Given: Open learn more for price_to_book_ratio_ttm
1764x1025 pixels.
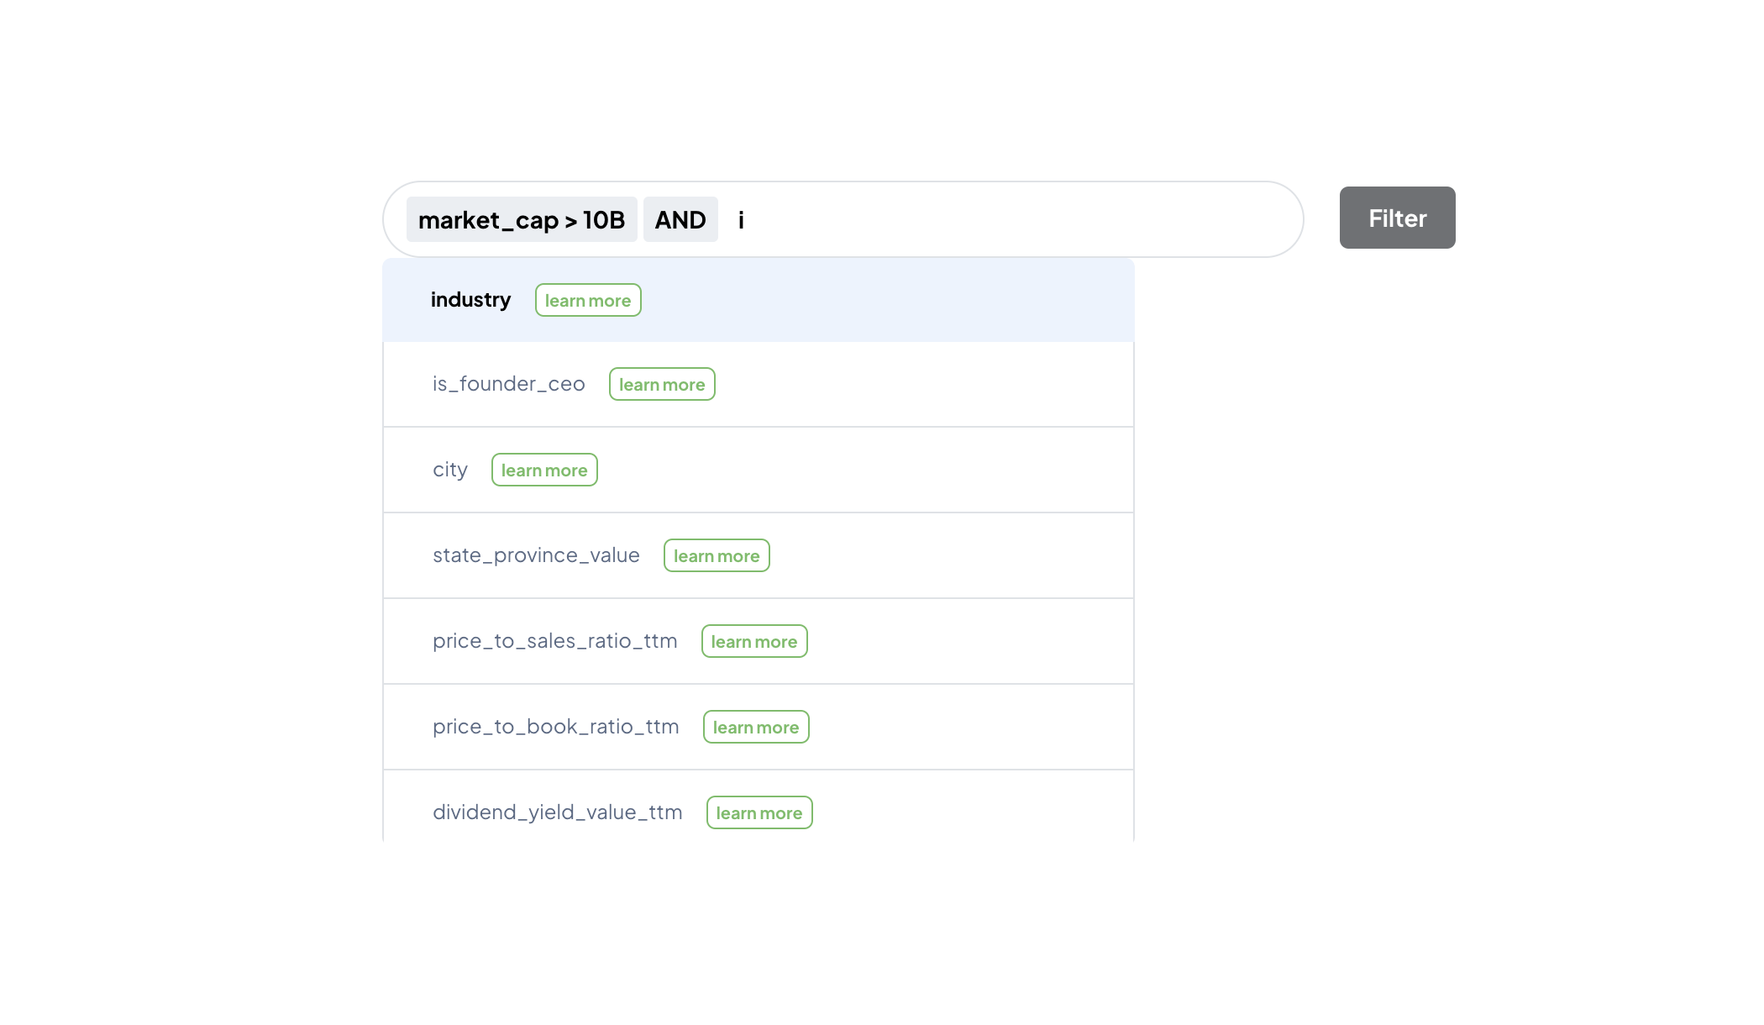Looking at the screenshot, I should (756, 727).
